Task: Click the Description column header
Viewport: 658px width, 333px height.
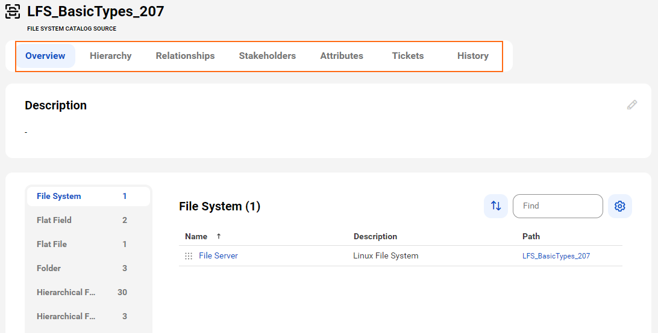Action: click(375, 236)
